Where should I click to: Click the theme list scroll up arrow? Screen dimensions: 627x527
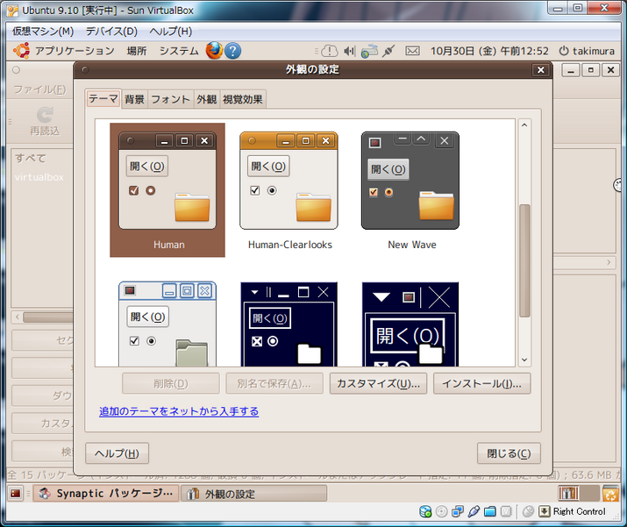pos(524,125)
